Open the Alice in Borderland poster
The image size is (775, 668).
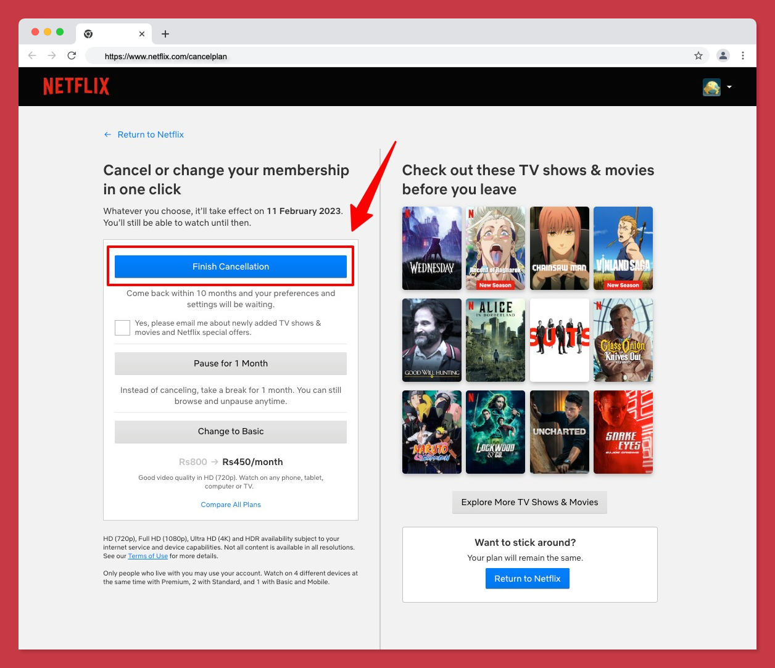tap(495, 340)
